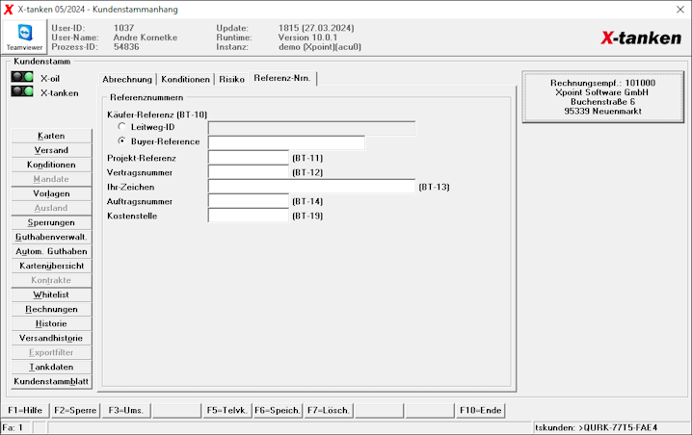Open the Whitelist button
The height and width of the screenshot is (435, 692).
(51, 294)
